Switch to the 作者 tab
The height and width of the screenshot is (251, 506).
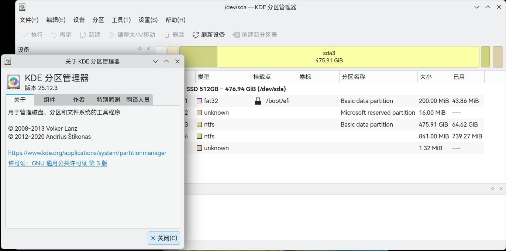(x=79, y=100)
